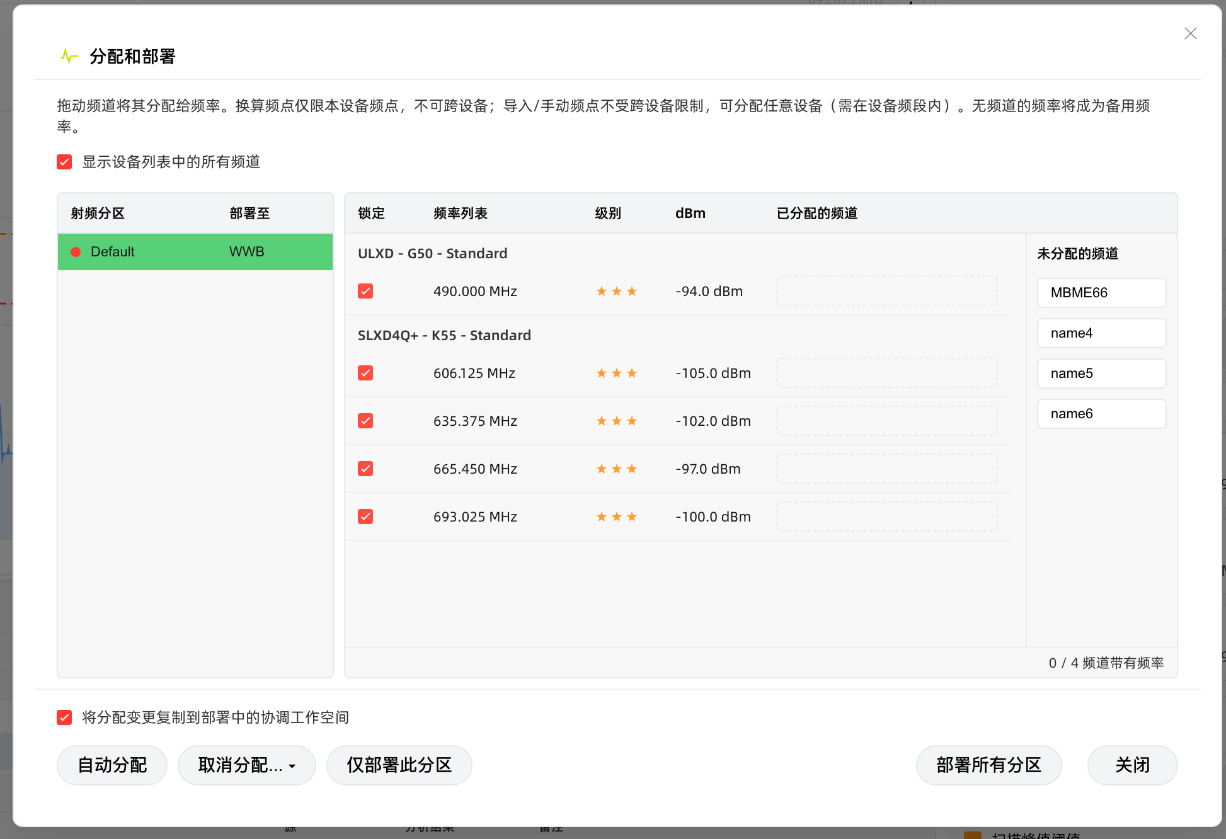Screen dimensions: 1226x839
Task: Click assigned channel slot for 606.125 MHz
Action: 887,373
